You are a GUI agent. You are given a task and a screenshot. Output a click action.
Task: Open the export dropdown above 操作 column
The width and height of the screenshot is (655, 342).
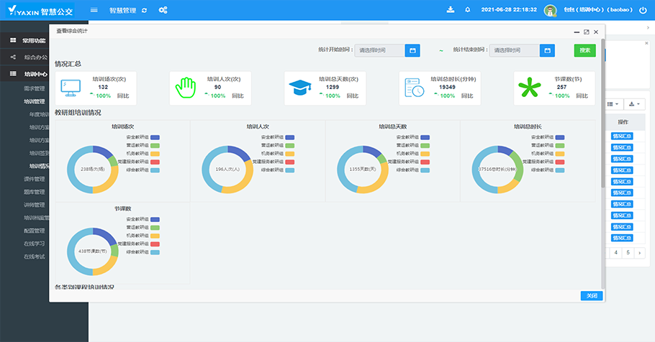tap(634, 104)
